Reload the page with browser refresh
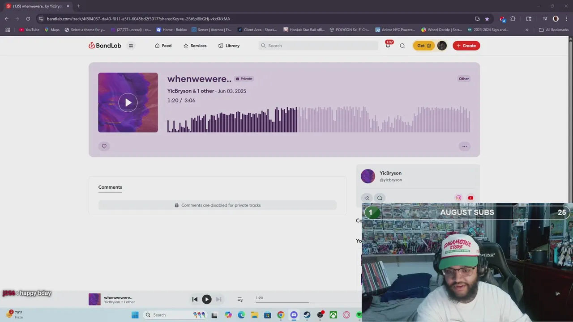Image resolution: width=573 pixels, height=322 pixels. coord(28,19)
